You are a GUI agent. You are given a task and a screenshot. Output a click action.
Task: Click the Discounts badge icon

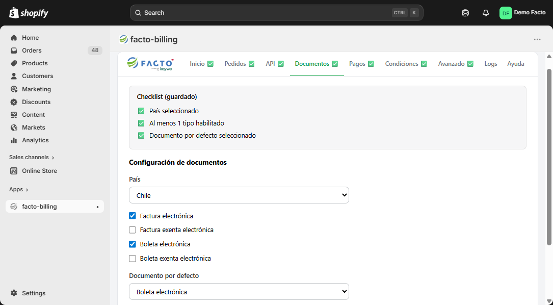14,102
